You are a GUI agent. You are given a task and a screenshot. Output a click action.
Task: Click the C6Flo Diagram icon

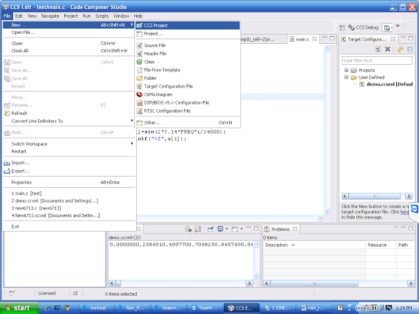139,94
